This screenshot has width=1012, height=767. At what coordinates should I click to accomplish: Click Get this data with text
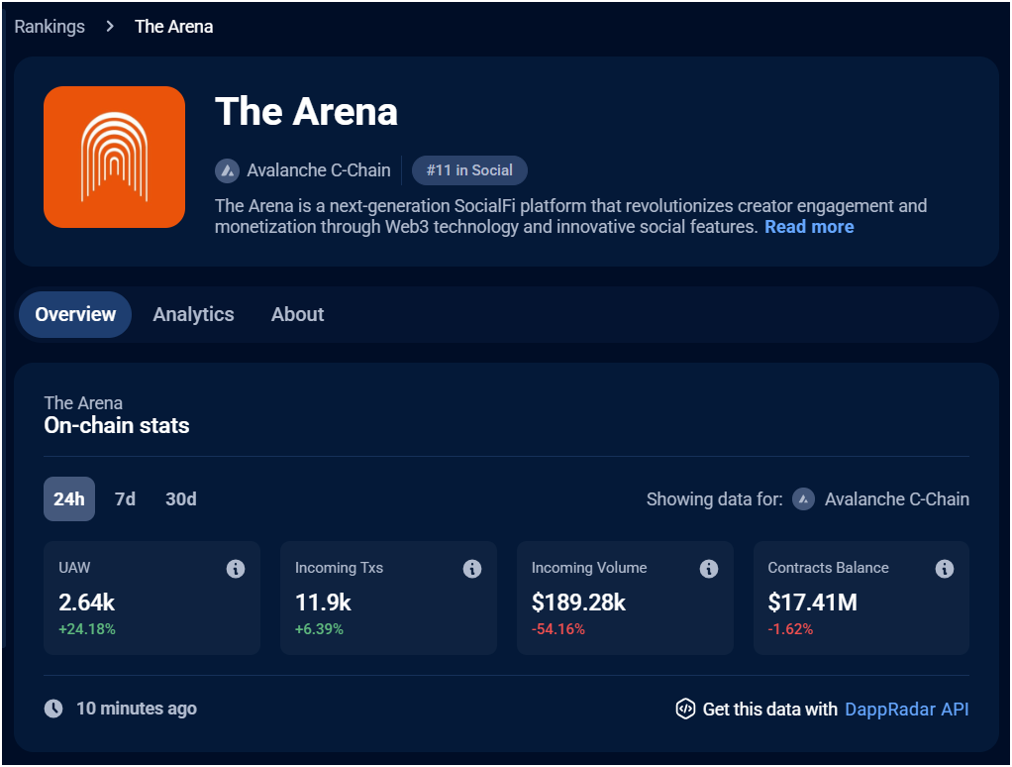point(770,709)
